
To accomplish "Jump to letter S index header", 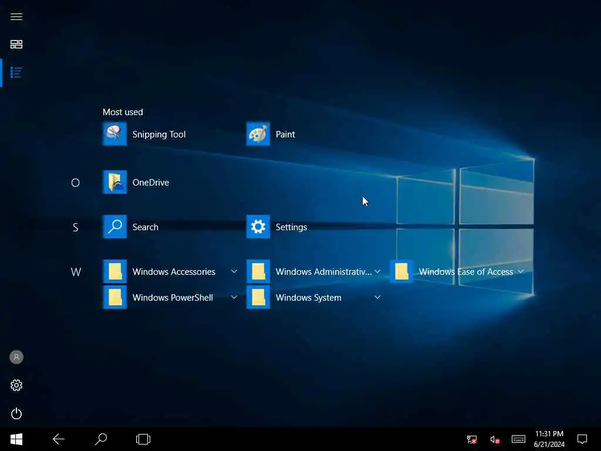I will 76,227.
